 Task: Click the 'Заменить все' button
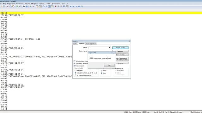[x=120, y=55]
